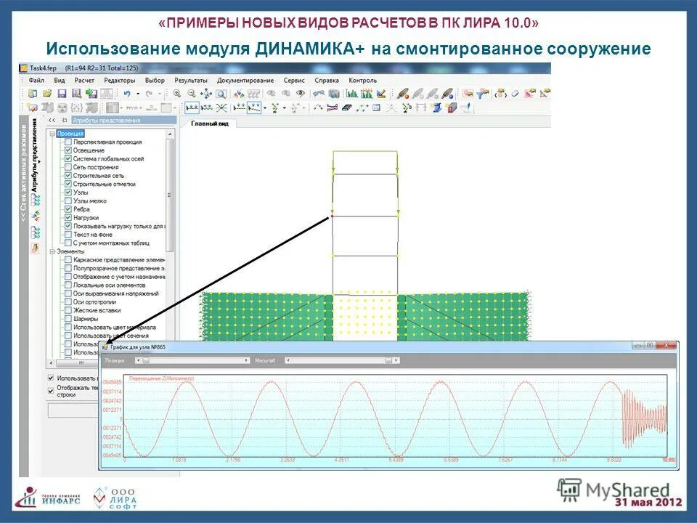Disable the Нагрузки checkbox
Viewport: 697px width, 523px height.
pos(68,217)
